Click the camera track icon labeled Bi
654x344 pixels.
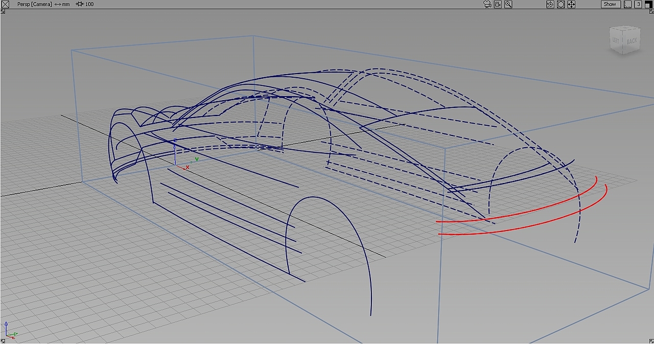(x=498, y=4)
